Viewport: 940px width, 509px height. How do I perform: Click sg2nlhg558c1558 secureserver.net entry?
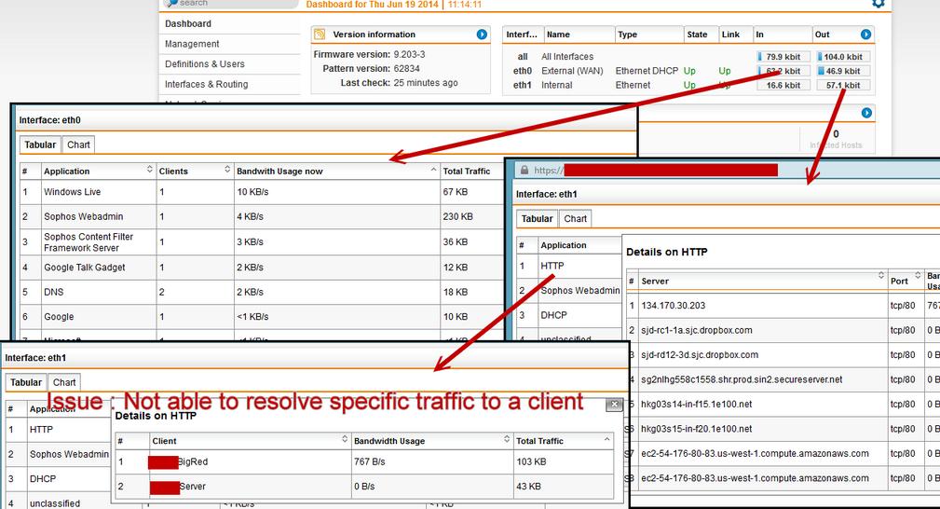(x=742, y=379)
